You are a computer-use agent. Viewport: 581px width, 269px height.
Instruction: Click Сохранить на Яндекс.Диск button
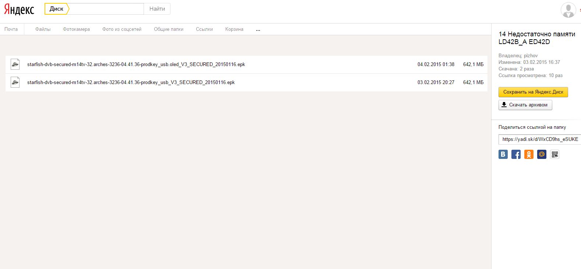pyautogui.click(x=533, y=92)
